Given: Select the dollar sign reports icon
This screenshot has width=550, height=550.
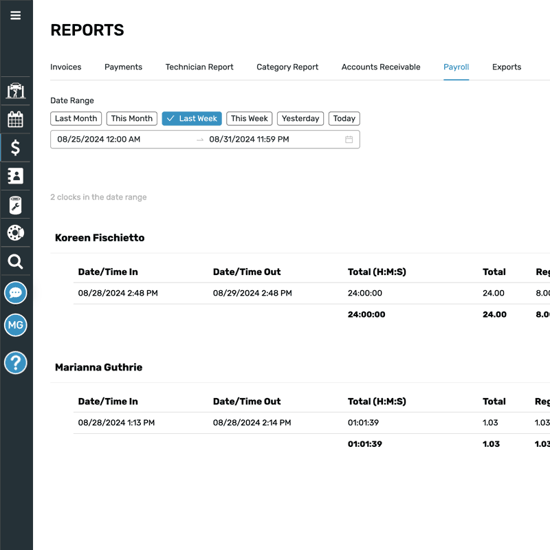Looking at the screenshot, I should coord(15,147).
